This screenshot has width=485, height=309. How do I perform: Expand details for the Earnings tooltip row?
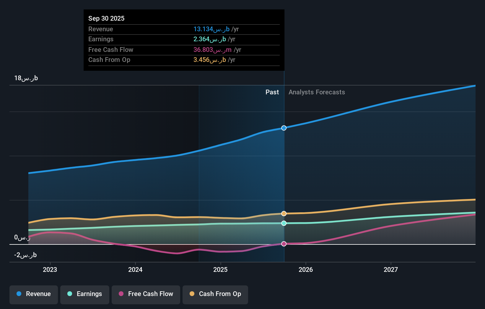(x=184, y=39)
